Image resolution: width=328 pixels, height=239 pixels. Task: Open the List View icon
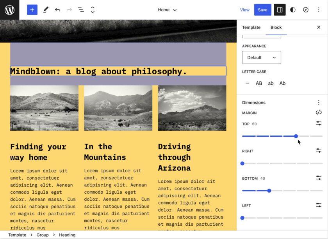pos(81,10)
